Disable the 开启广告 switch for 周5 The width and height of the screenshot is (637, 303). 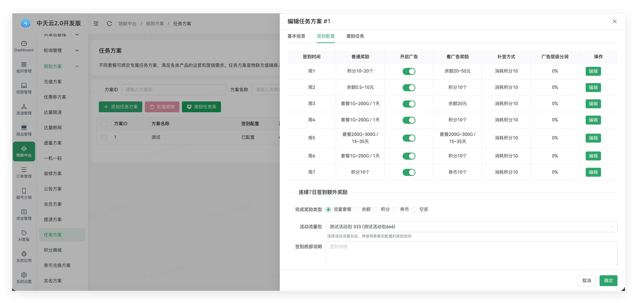pyautogui.click(x=409, y=138)
